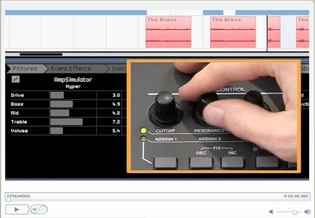315x218 pixels.
Task: Select the first The Brass audio clip
Action: coord(168,32)
